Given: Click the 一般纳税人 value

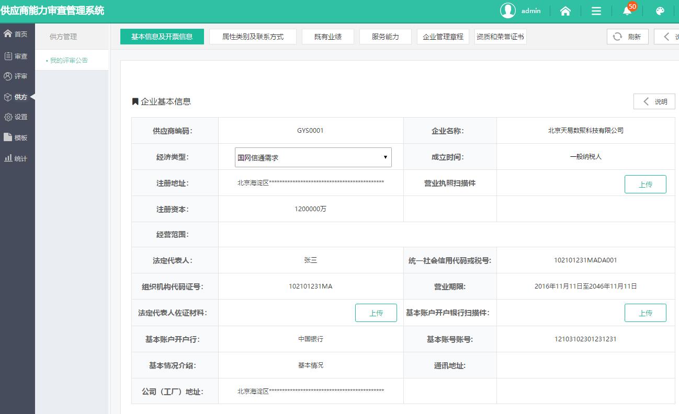Looking at the screenshot, I should coord(586,156).
